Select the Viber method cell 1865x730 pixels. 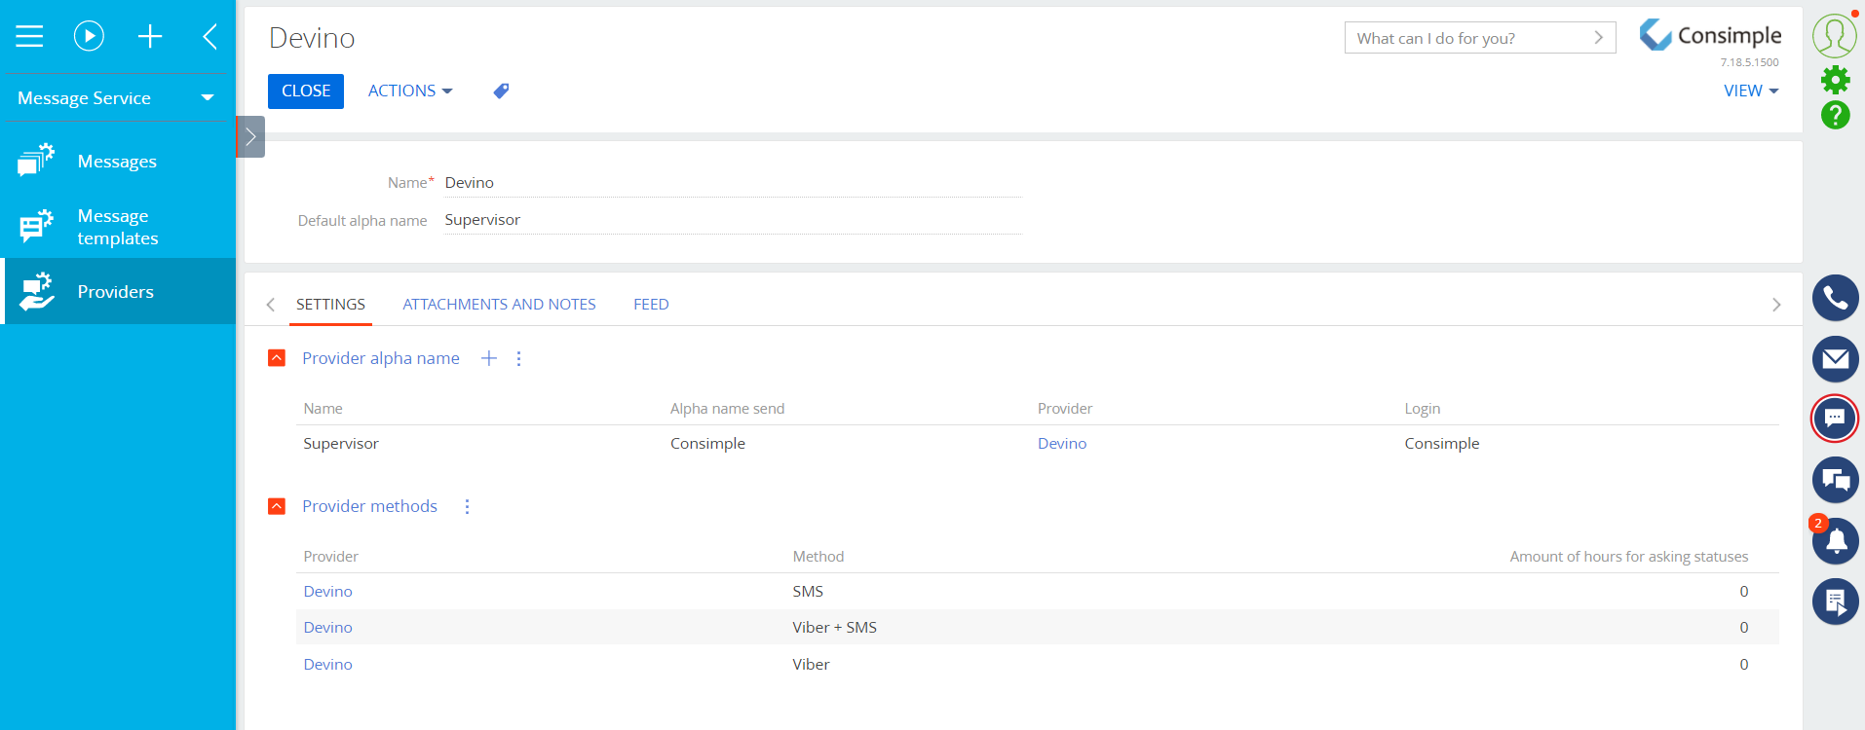pyautogui.click(x=811, y=665)
